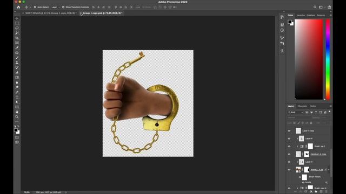Switch to the Channels panel tab

coord(302,106)
